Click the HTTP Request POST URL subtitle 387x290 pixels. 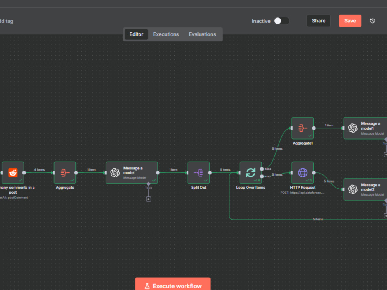tap(302, 193)
